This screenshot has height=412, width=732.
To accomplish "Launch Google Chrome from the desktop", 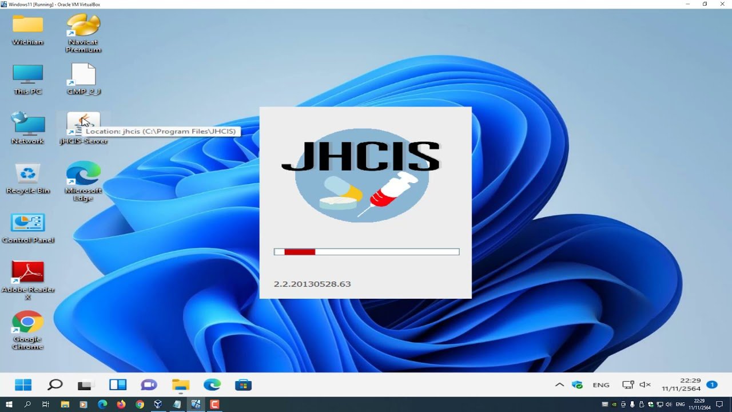I will [27, 320].
